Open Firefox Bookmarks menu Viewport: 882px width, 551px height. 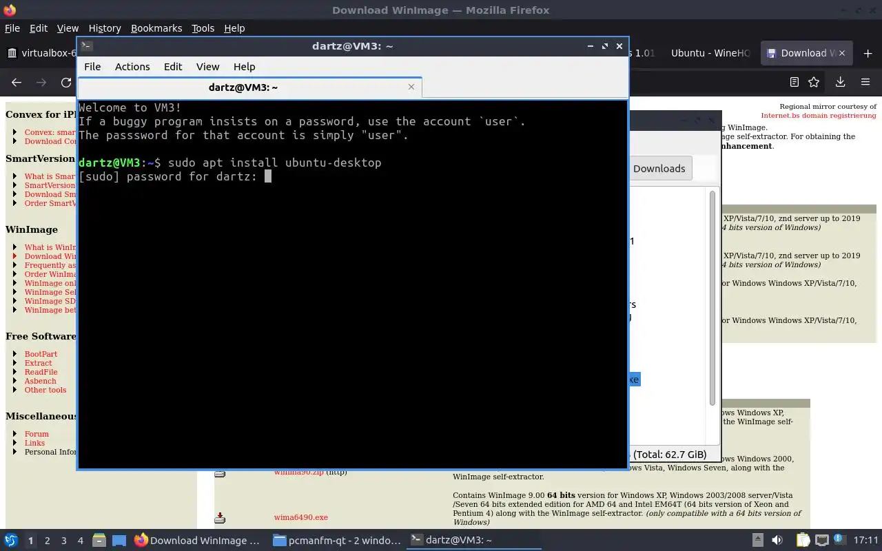[x=156, y=28]
